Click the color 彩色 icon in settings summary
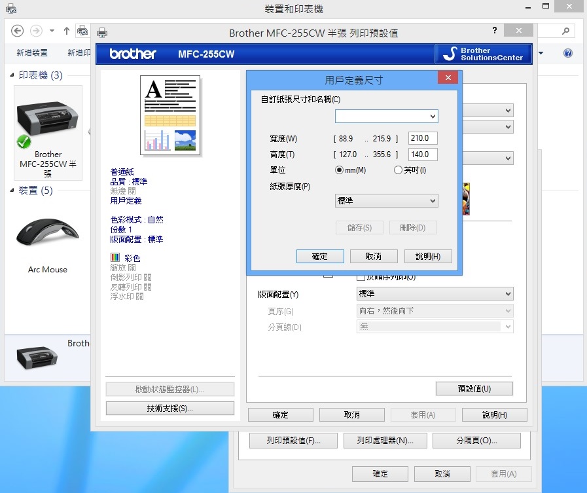The width and height of the screenshot is (587, 493). point(115,257)
